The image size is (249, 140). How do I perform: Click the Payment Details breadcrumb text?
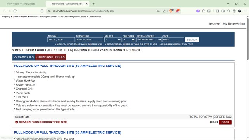click(x=78, y=17)
